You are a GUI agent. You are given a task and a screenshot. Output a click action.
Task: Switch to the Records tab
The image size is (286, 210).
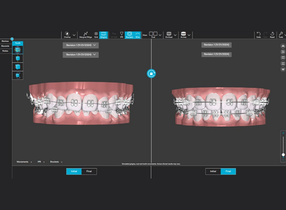coord(5,46)
